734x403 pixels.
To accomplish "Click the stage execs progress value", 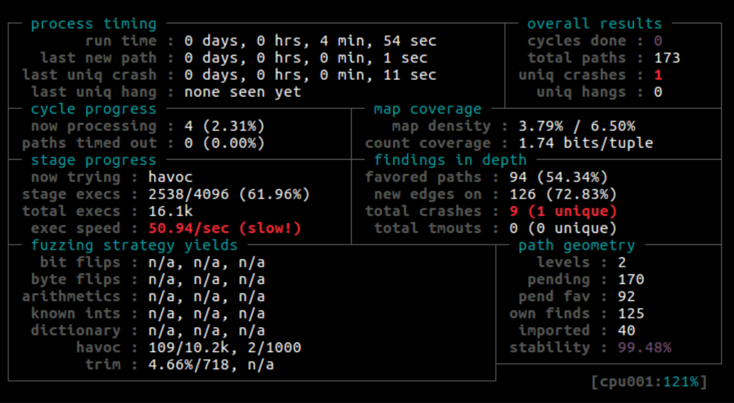I will point(229,195).
